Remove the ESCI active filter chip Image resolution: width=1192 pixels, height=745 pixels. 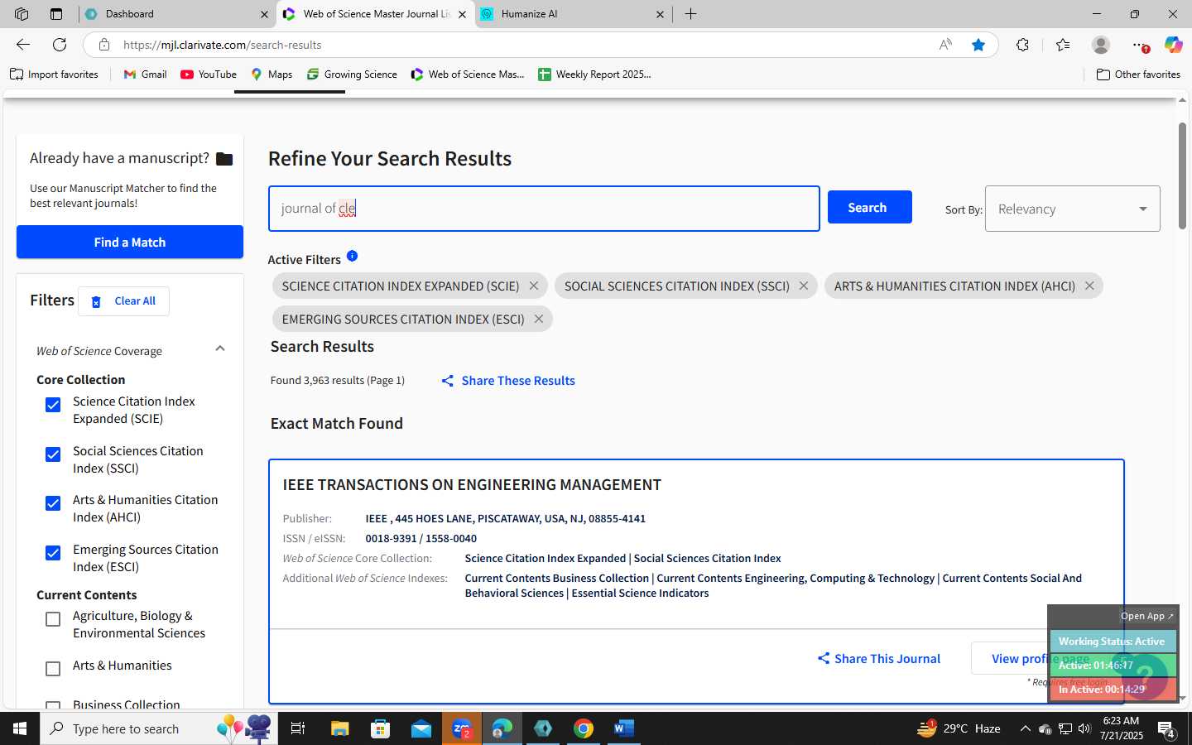coord(539,319)
